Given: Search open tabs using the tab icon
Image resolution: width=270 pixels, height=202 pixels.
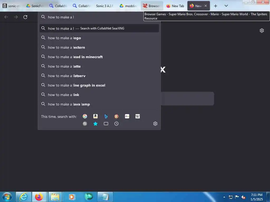Looking at the screenshot, I should coord(106,124).
